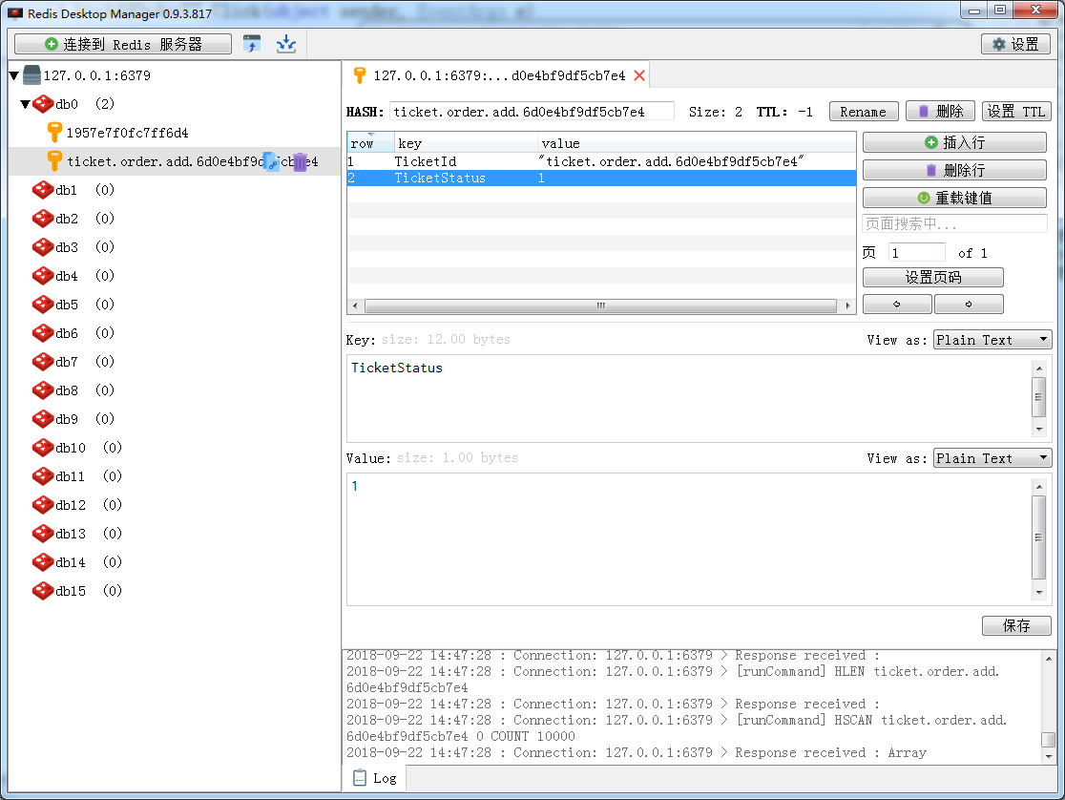Click 删除行 to delete the row
This screenshot has width=1065, height=800.
tap(954, 170)
